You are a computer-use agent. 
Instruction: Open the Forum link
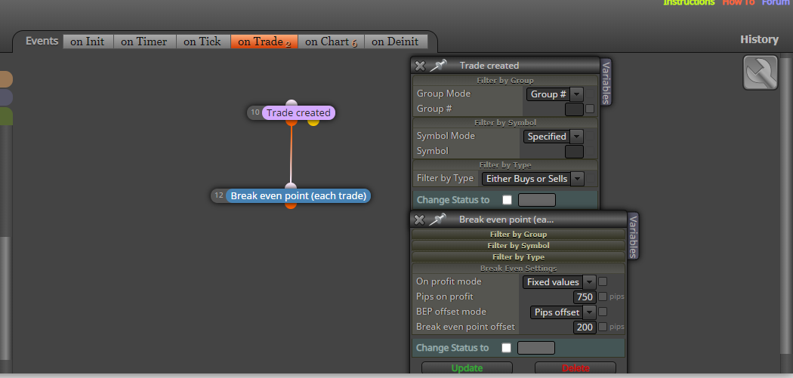pos(776,2)
